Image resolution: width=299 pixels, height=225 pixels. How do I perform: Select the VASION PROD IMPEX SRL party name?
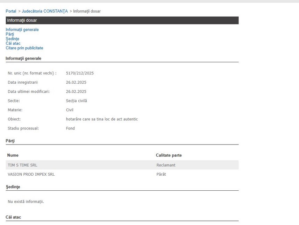coord(31,174)
